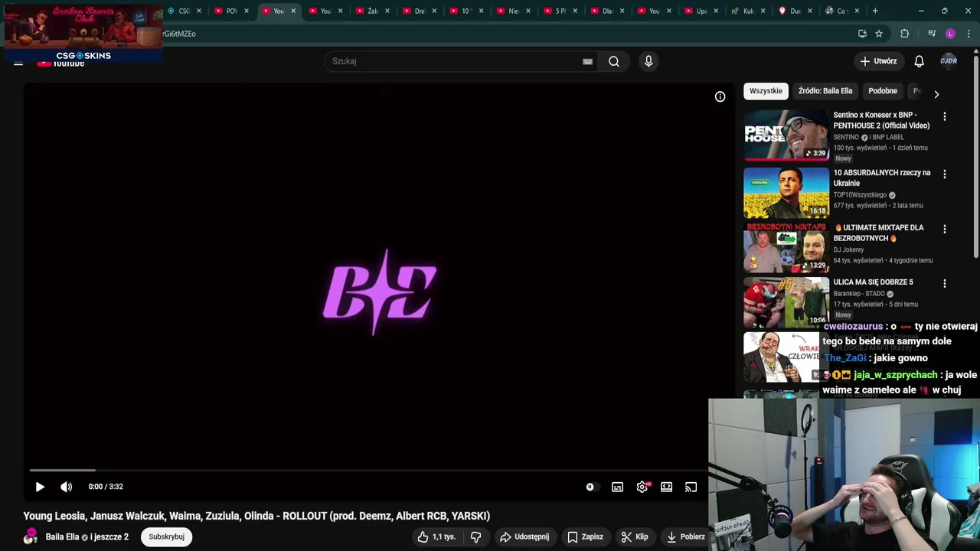Save video with Zapisz button

point(585,537)
